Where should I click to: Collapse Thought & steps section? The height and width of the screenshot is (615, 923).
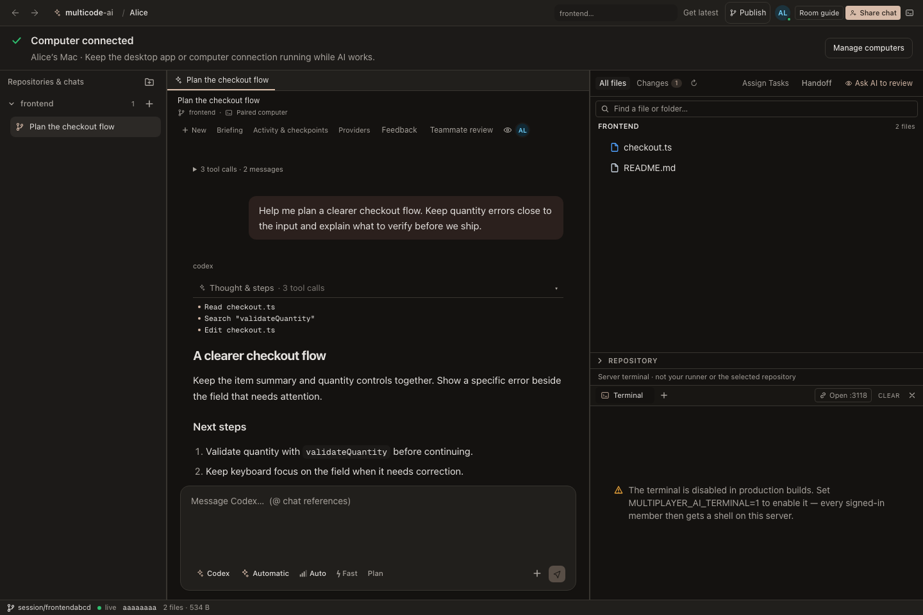coord(378,288)
